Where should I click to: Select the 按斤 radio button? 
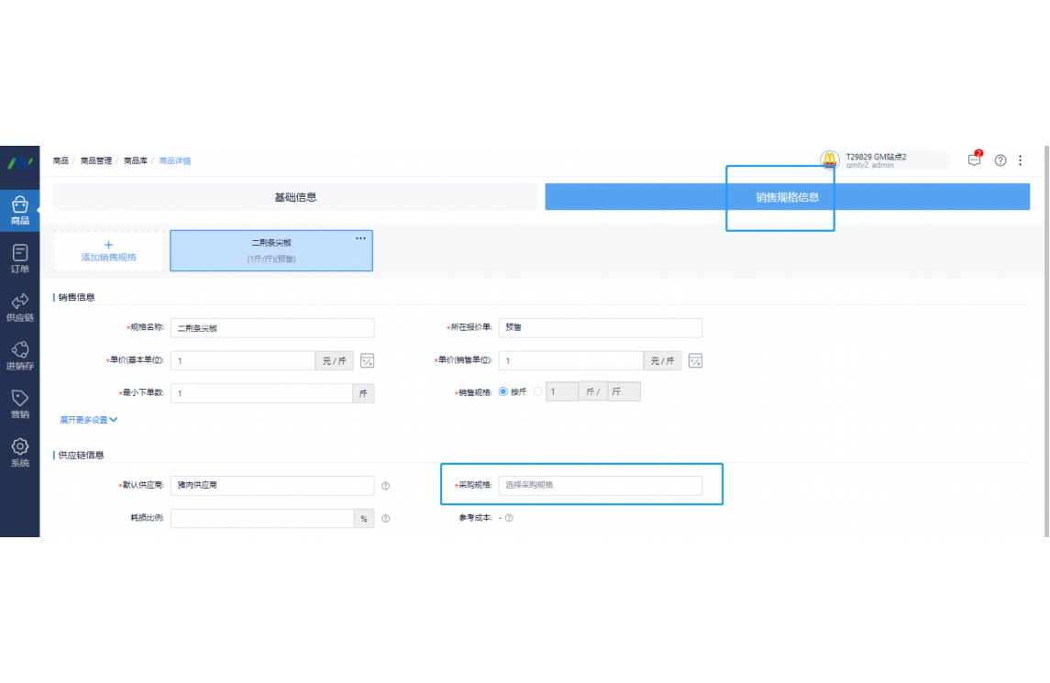click(x=503, y=392)
